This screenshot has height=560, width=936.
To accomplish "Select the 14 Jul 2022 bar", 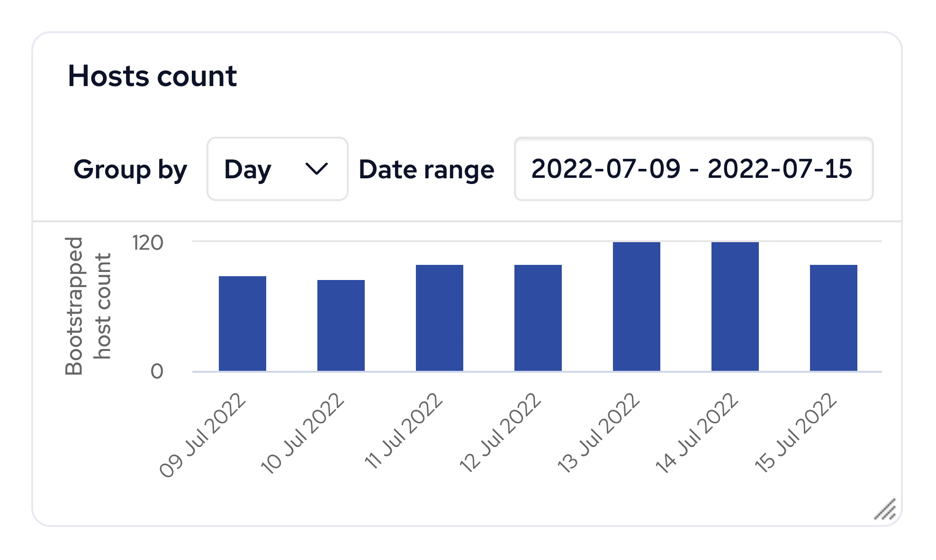I will 735,306.
